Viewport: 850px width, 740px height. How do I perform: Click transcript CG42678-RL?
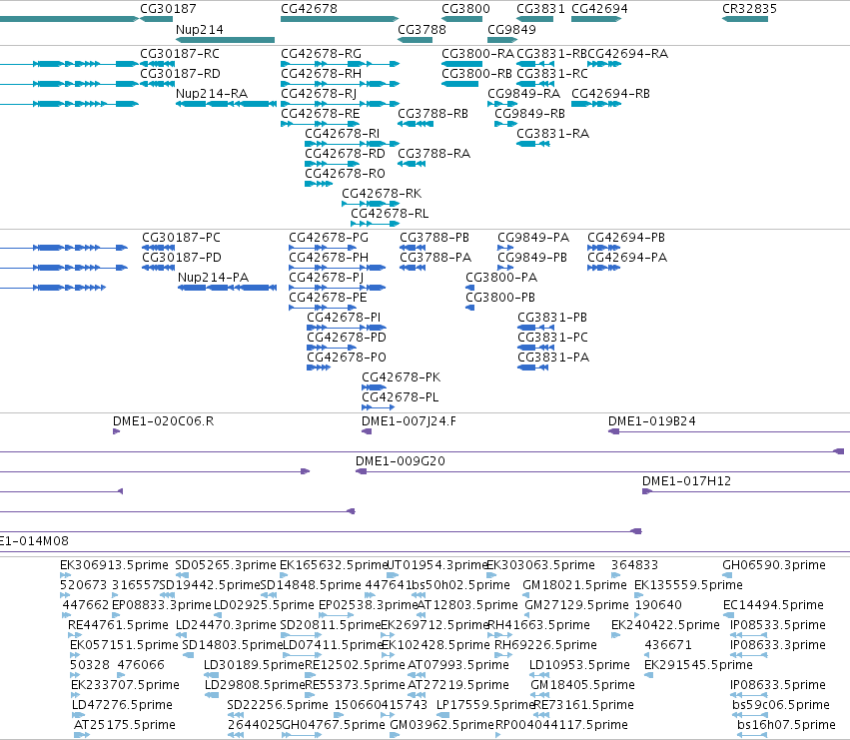point(390,214)
